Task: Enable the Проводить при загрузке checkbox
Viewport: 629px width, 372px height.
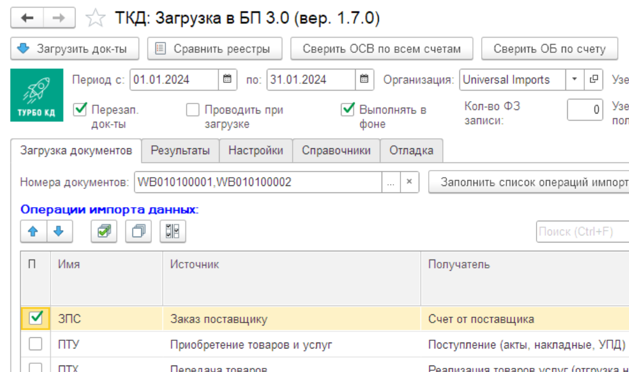Action: click(x=193, y=109)
